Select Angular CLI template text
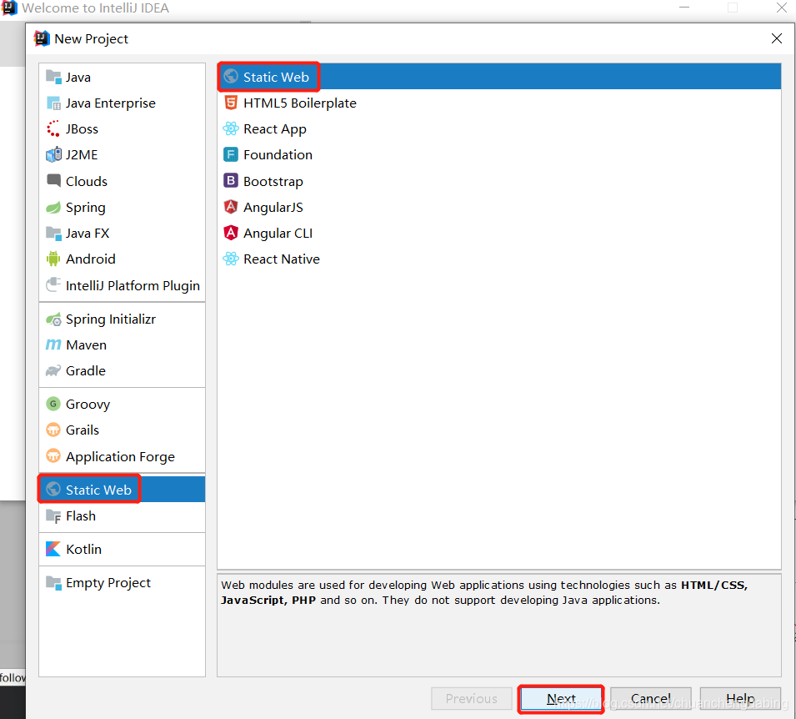Image resolution: width=796 pixels, height=719 pixels. [x=278, y=234]
